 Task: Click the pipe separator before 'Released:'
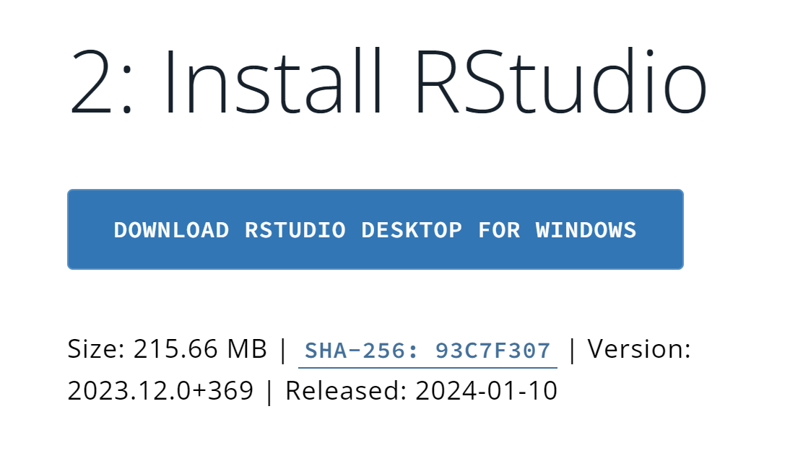coord(269,391)
